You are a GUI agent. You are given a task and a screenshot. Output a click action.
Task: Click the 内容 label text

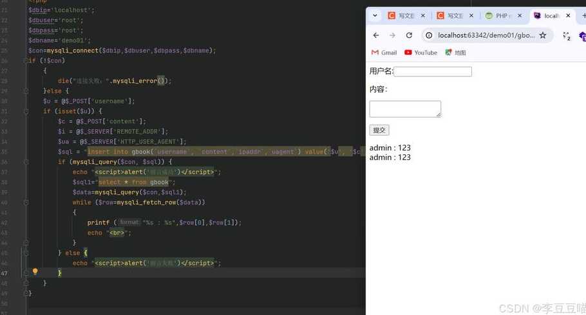click(x=378, y=89)
